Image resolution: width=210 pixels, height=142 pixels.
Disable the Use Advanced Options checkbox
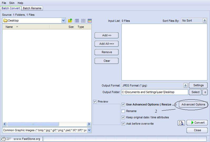123,104
